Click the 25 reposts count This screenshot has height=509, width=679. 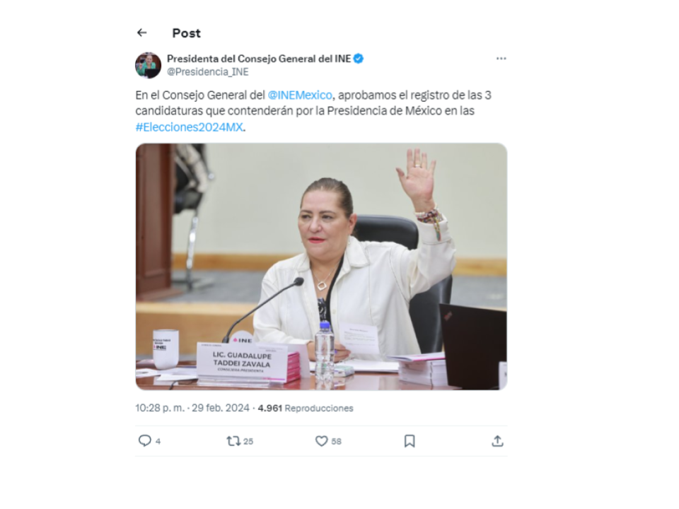(248, 441)
